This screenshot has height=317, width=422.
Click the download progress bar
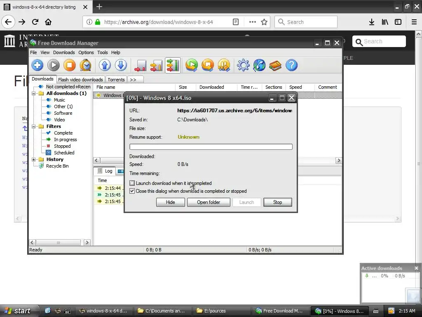point(211,147)
